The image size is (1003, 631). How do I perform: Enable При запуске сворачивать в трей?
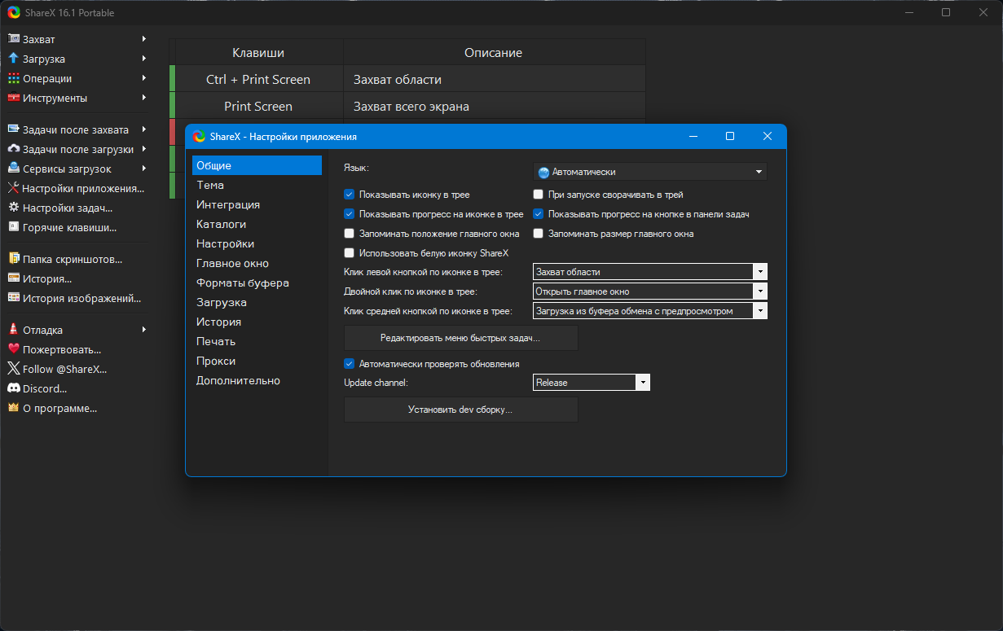[538, 195]
